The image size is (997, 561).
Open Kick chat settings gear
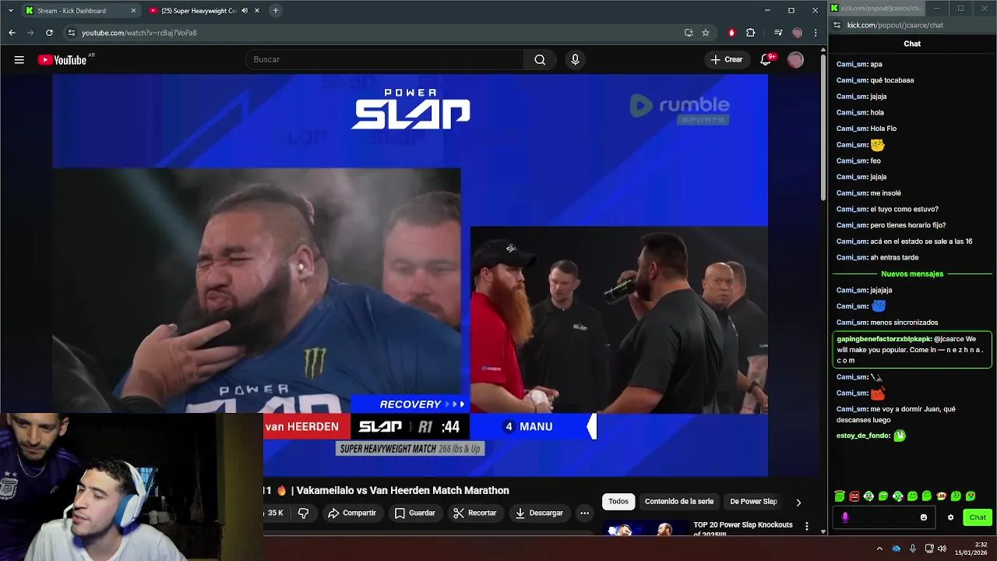[x=950, y=517]
